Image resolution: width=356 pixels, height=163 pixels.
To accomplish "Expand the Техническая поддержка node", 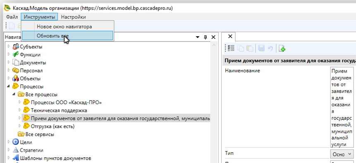I will pyautogui.click(x=20, y=110).
